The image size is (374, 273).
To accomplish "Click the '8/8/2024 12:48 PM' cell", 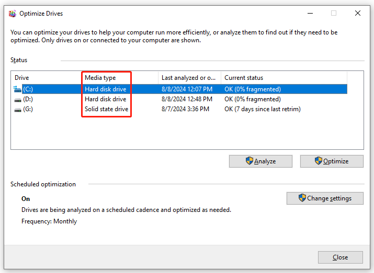I will [x=187, y=99].
